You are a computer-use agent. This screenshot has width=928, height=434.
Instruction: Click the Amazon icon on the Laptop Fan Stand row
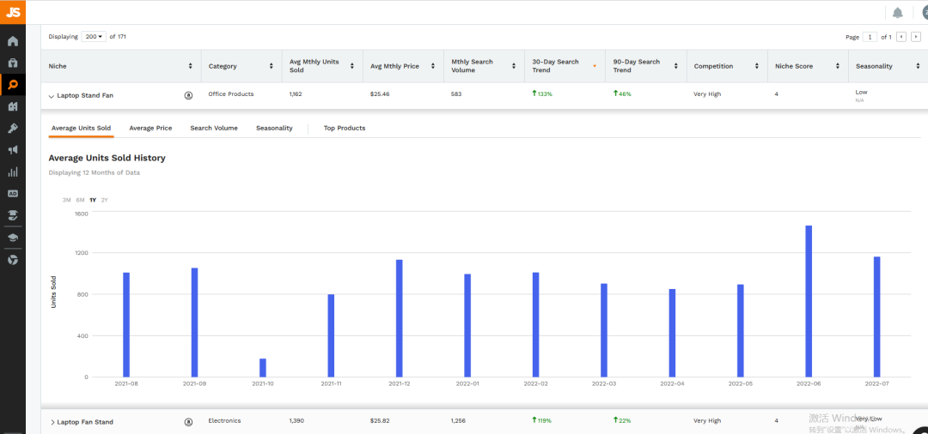(x=189, y=422)
